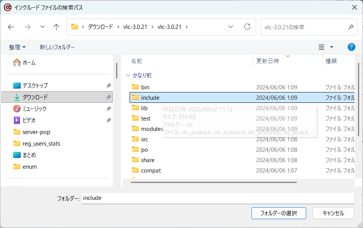This screenshot has width=363, height=228.
Task: Close the インクルード ファイルの検索パス dialog
Action: click(354, 7)
